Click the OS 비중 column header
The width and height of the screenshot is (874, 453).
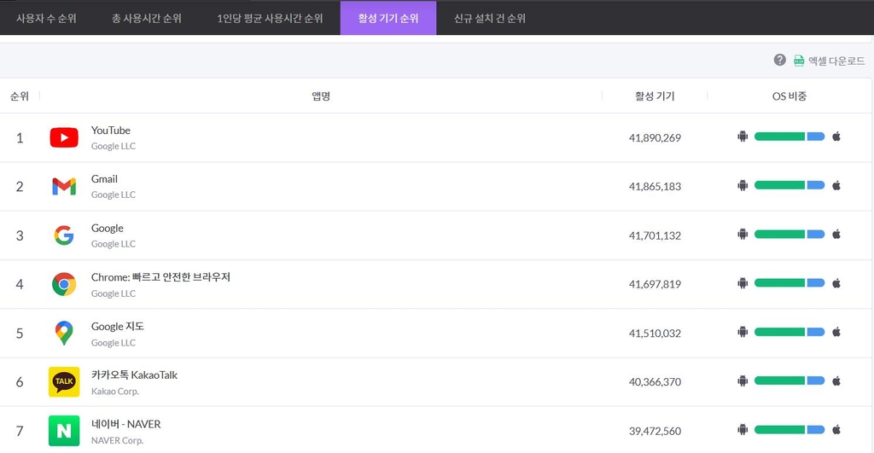click(790, 96)
